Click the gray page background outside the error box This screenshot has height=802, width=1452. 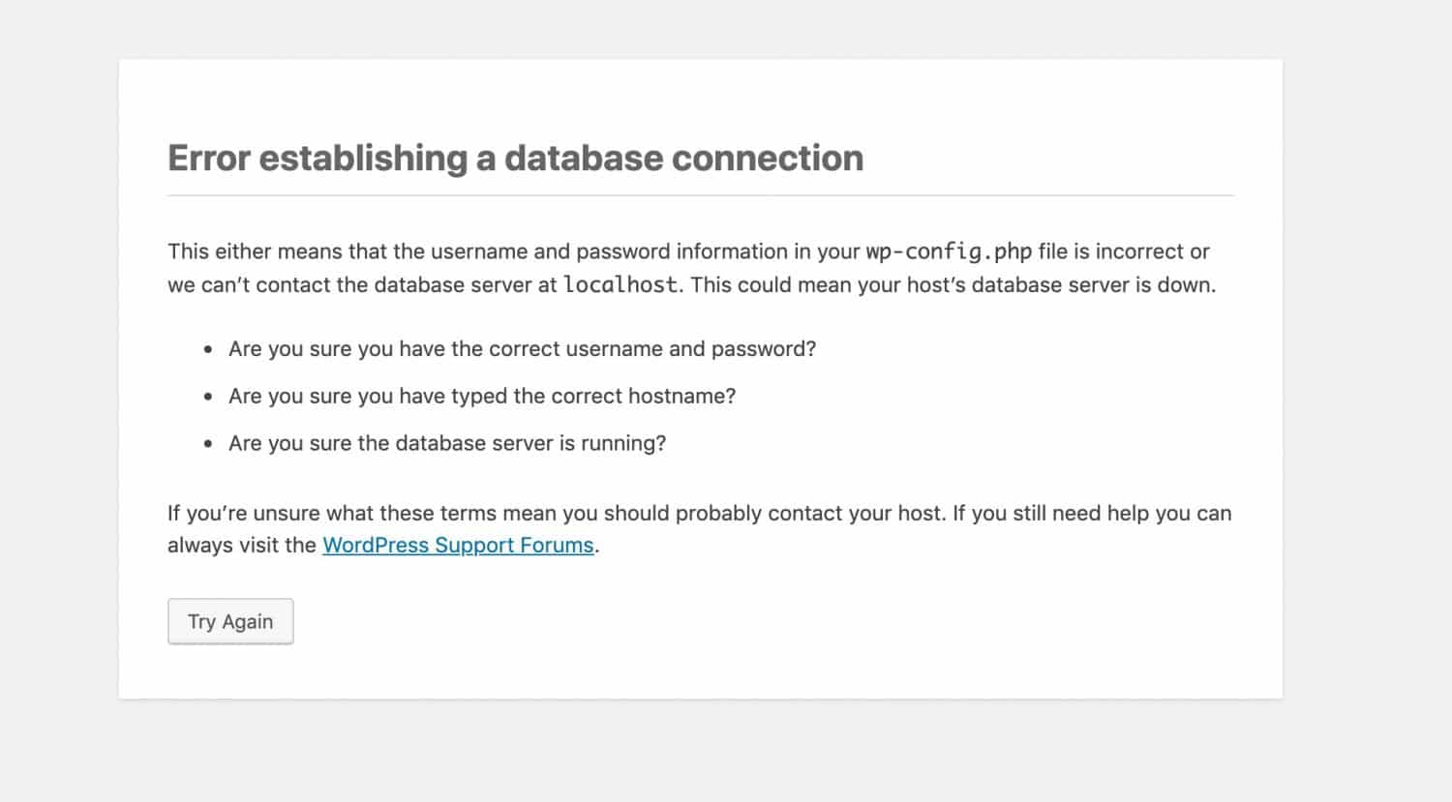(1365, 387)
